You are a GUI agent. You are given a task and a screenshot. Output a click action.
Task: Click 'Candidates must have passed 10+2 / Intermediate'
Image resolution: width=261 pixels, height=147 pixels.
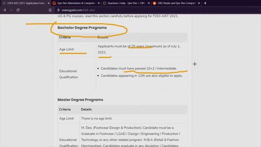[x=139, y=69]
